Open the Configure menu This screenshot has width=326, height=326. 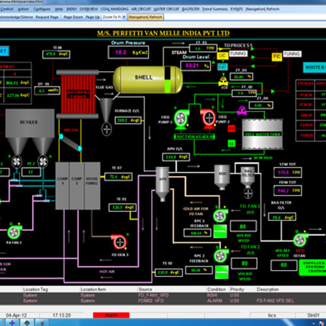42,9
